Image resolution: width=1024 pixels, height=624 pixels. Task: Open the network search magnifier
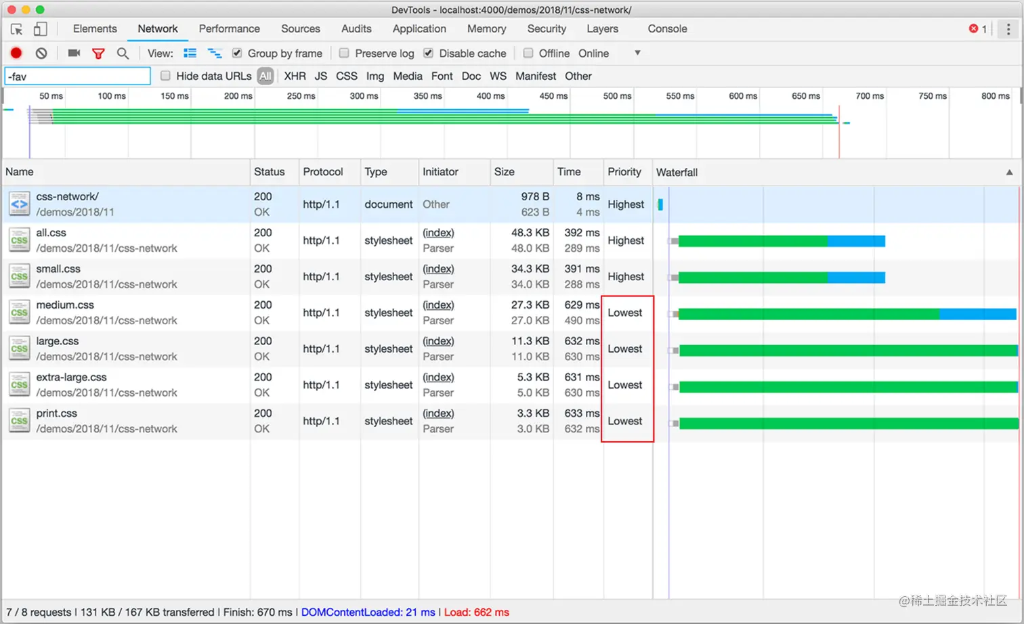pyautogui.click(x=123, y=53)
